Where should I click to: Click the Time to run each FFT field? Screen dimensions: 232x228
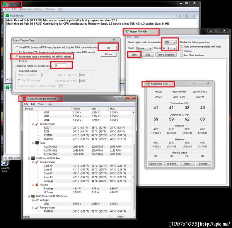click(64, 86)
